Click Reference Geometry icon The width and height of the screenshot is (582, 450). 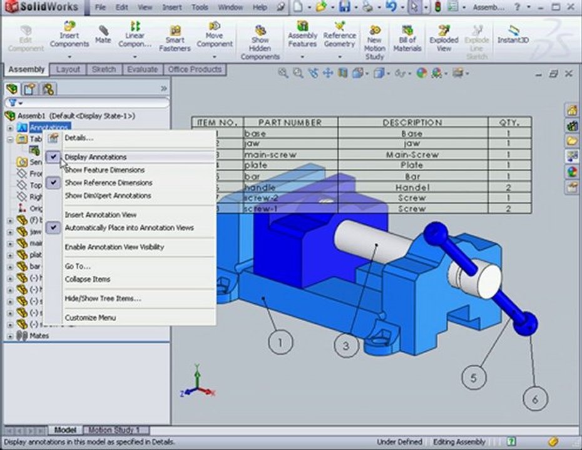tap(340, 34)
